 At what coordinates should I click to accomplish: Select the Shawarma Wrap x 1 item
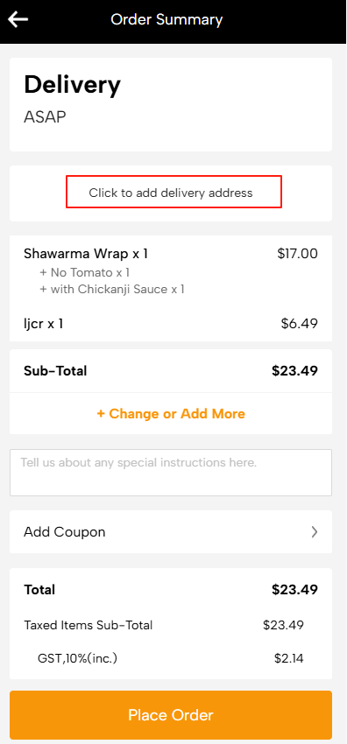click(86, 254)
